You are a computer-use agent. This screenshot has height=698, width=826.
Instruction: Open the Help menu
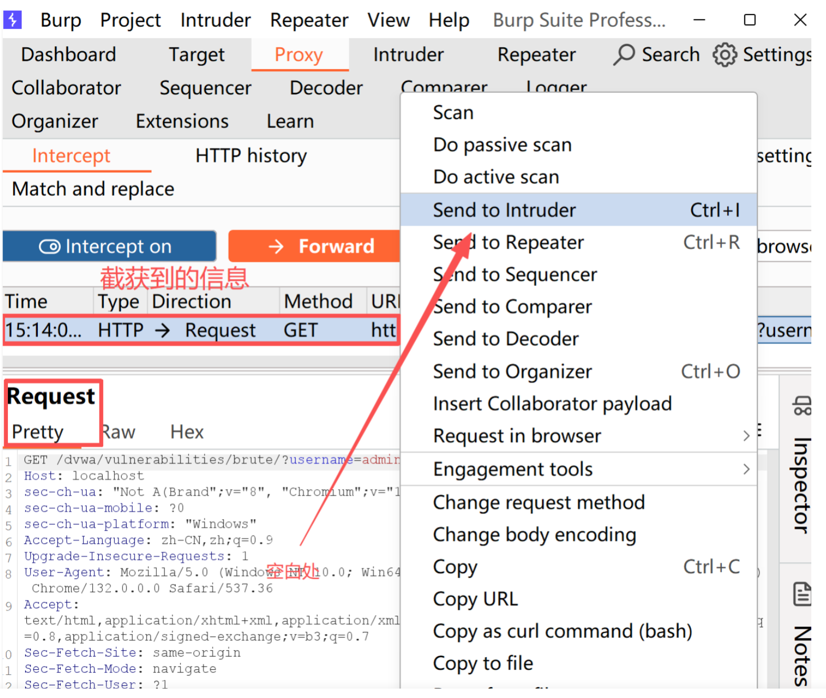click(x=449, y=20)
